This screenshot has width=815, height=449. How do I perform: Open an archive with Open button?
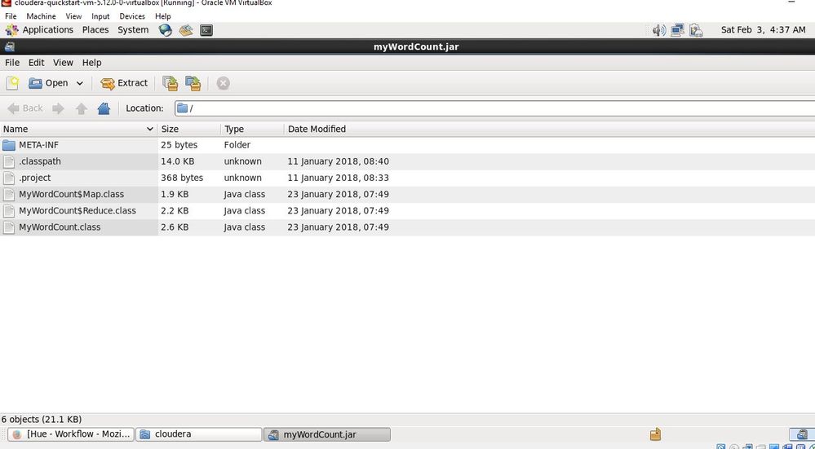[48, 83]
